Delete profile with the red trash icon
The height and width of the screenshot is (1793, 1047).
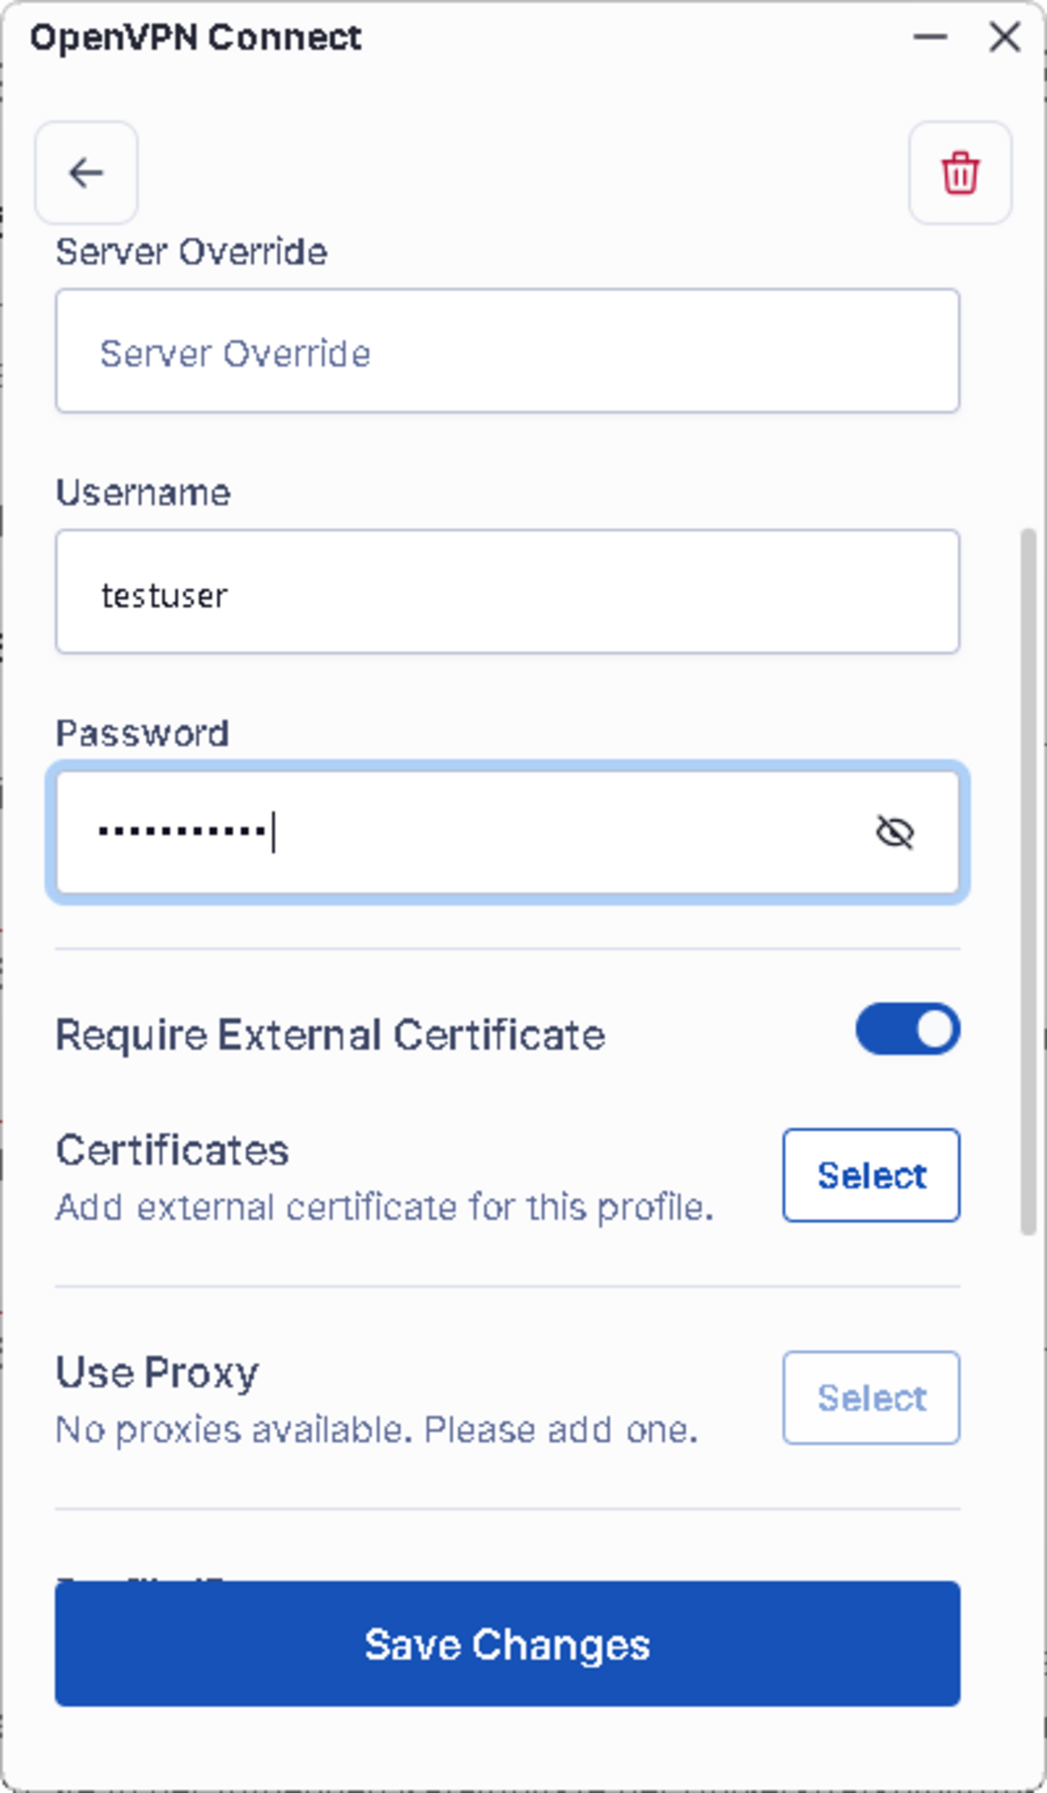pos(960,173)
